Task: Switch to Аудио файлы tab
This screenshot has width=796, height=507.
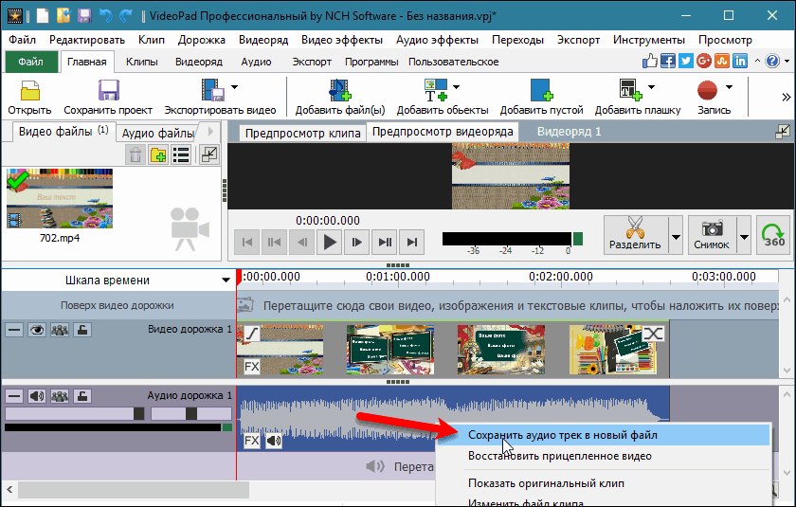Action: click(158, 133)
